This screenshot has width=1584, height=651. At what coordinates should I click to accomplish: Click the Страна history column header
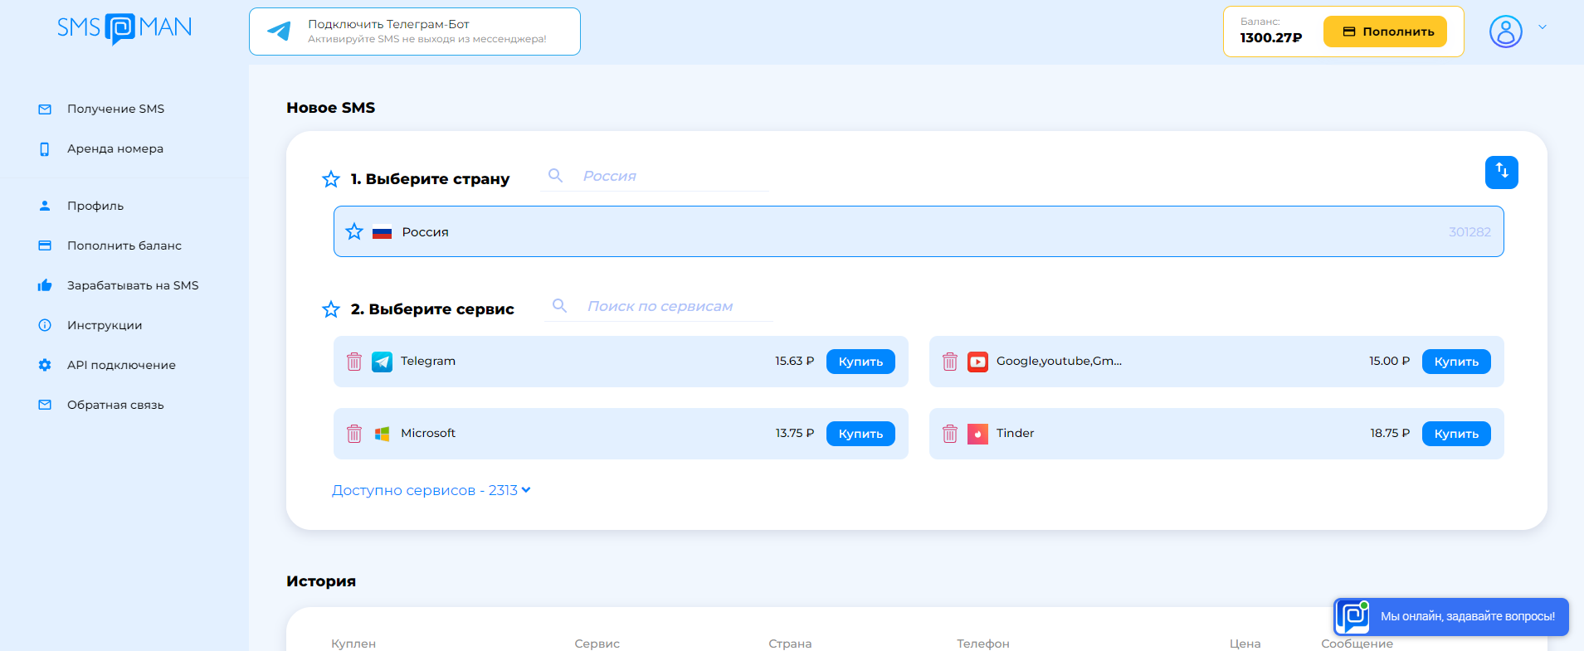[x=790, y=644]
